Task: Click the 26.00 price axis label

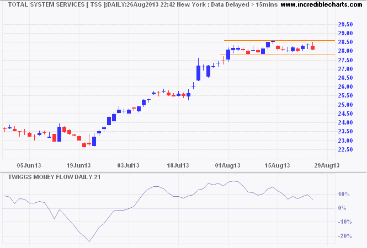Action: point(345,87)
